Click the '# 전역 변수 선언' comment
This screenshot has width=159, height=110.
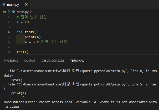pyautogui.click(x=32, y=17)
